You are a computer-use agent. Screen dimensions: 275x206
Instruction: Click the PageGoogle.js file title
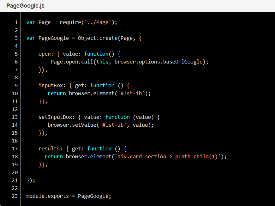click(26, 6)
